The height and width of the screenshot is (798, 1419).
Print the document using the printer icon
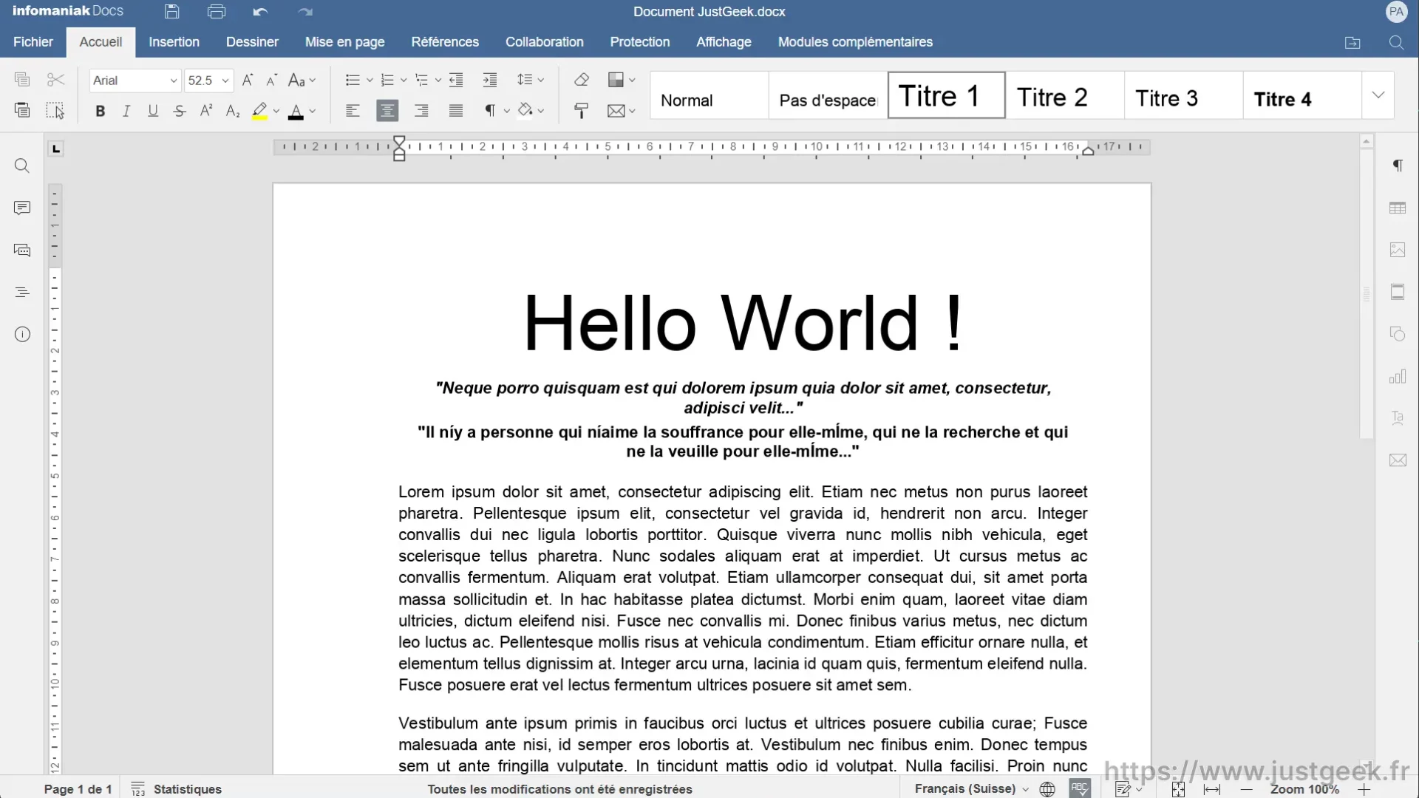click(x=217, y=12)
